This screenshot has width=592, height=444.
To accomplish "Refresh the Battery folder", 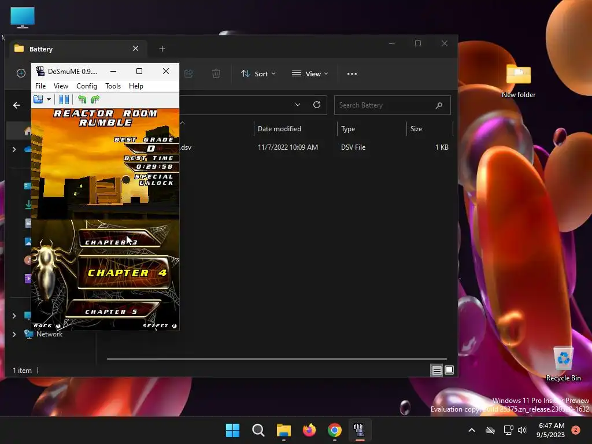I will click(x=317, y=105).
